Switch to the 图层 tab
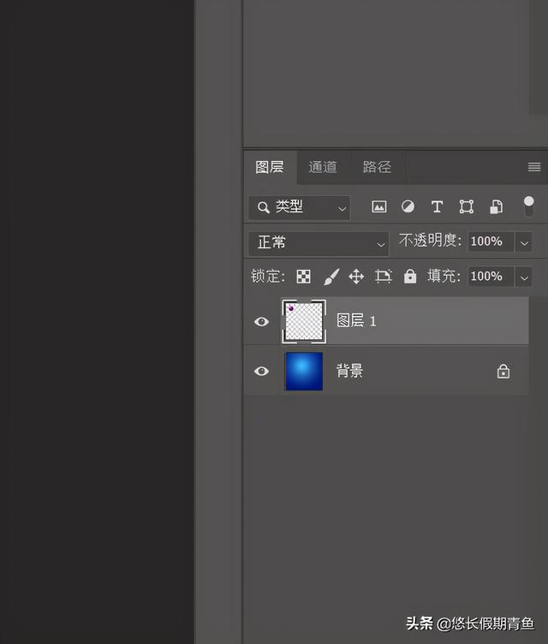548x644 pixels. tap(270, 167)
